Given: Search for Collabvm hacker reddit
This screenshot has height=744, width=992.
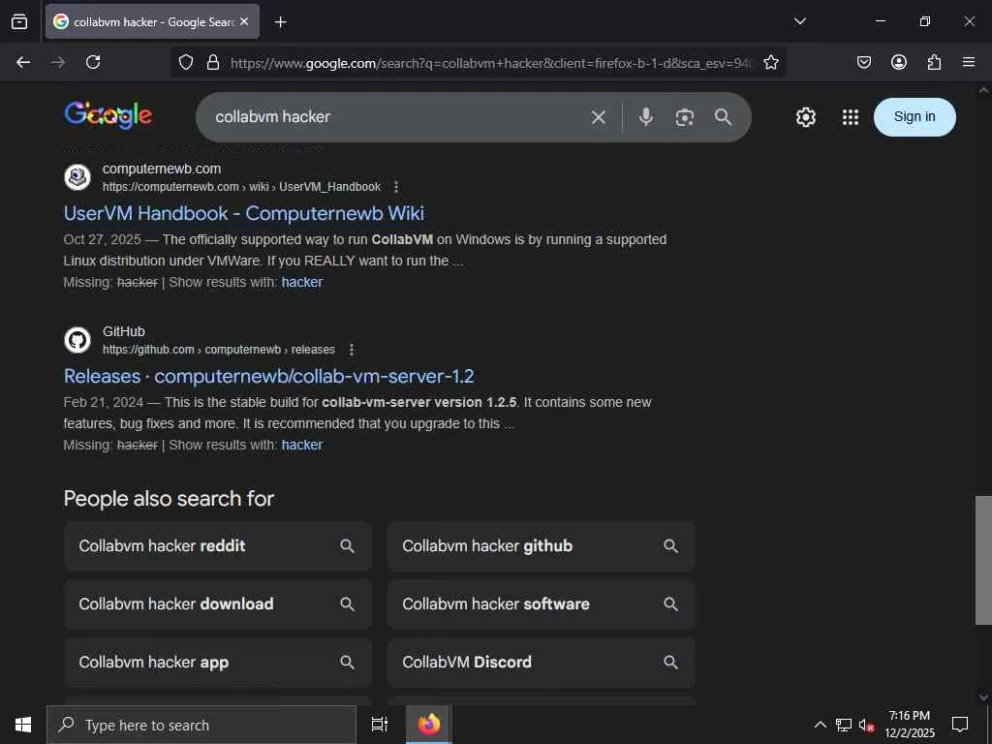Looking at the screenshot, I should point(218,546).
